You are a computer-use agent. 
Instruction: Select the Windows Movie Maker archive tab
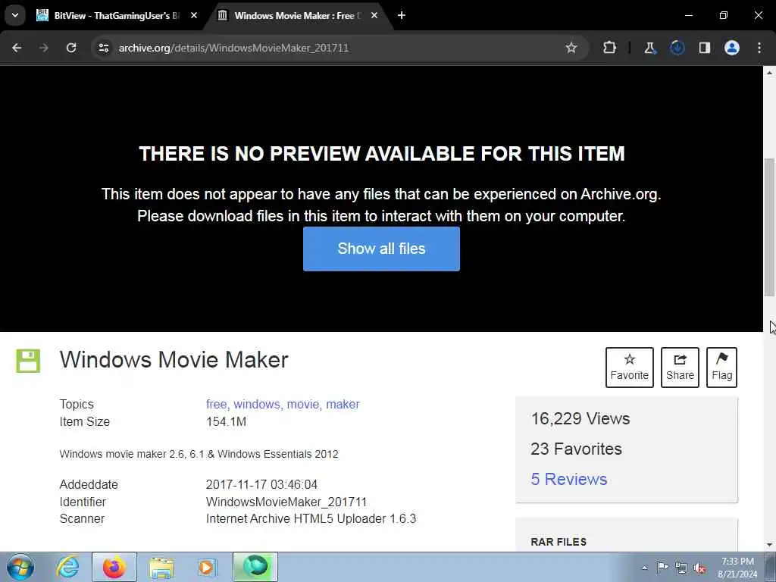coord(298,15)
